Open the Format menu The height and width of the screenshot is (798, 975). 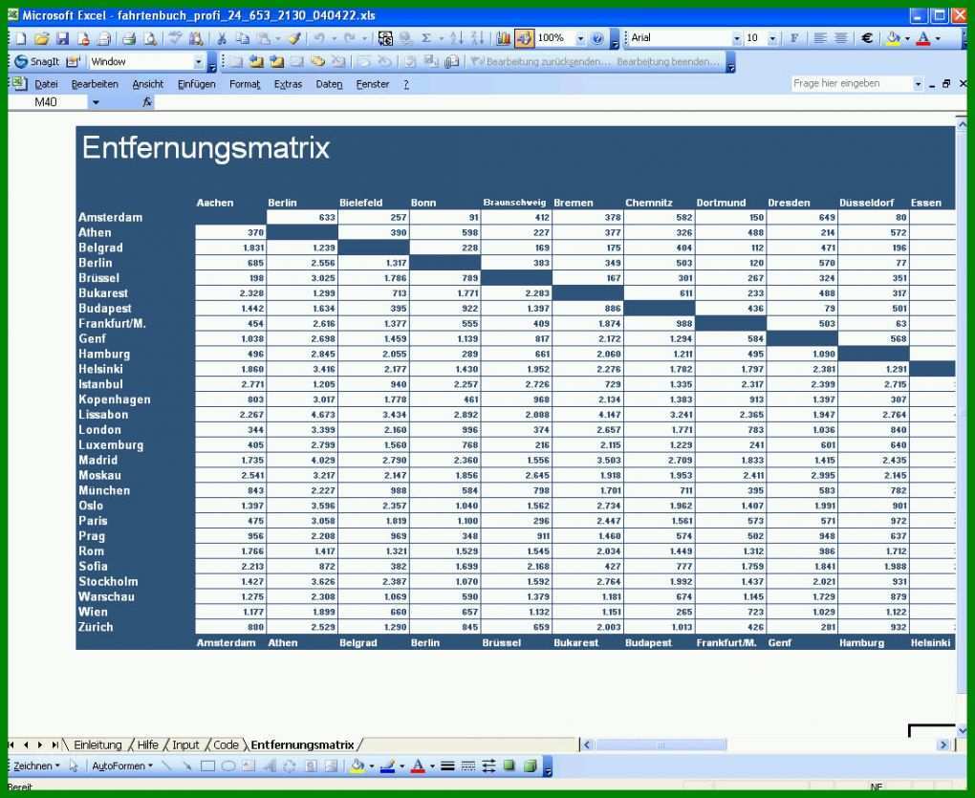coord(245,84)
